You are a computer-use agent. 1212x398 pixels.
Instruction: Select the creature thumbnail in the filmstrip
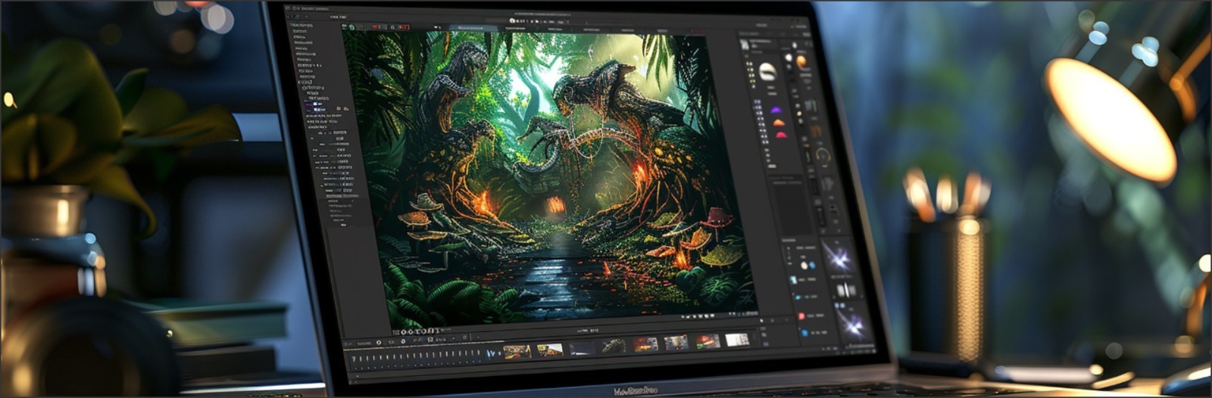coord(613,346)
